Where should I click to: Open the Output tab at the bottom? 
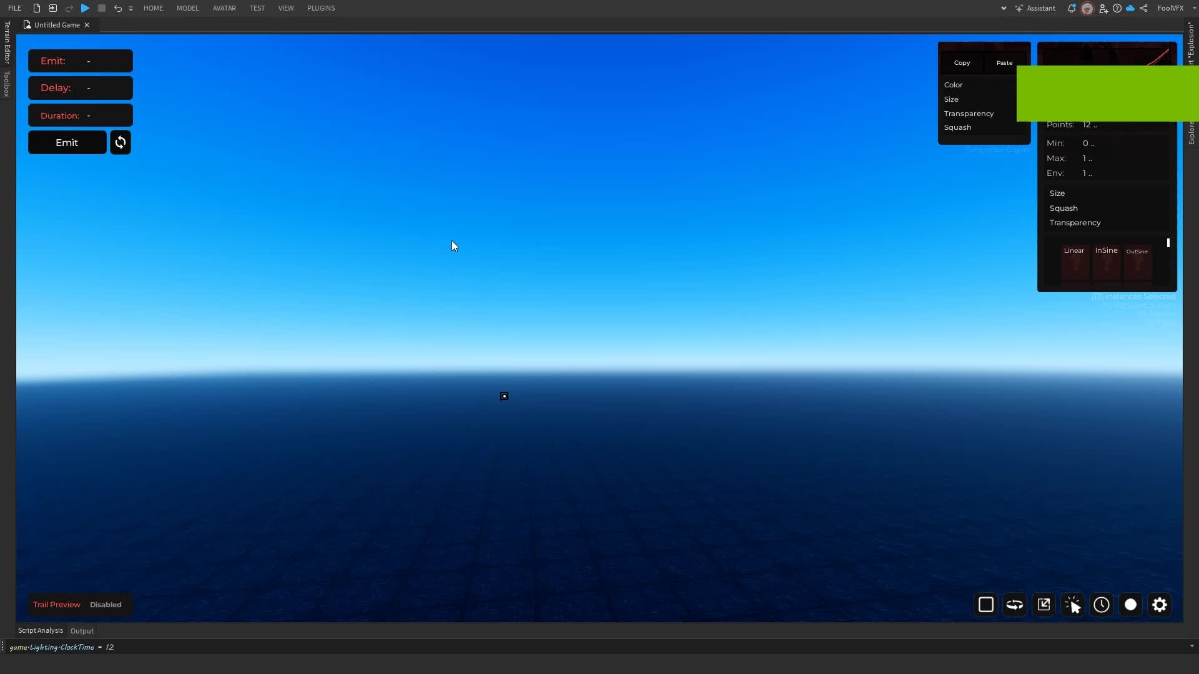pos(81,630)
